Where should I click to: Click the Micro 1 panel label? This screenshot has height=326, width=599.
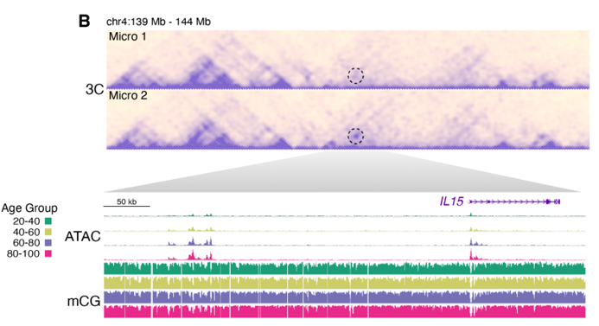click(x=128, y=36)
